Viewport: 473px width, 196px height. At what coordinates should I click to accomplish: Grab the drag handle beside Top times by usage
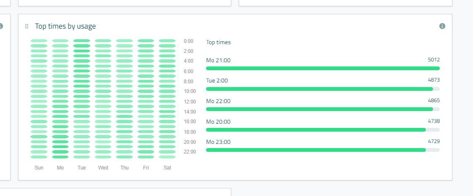click(x=26, y=26)
